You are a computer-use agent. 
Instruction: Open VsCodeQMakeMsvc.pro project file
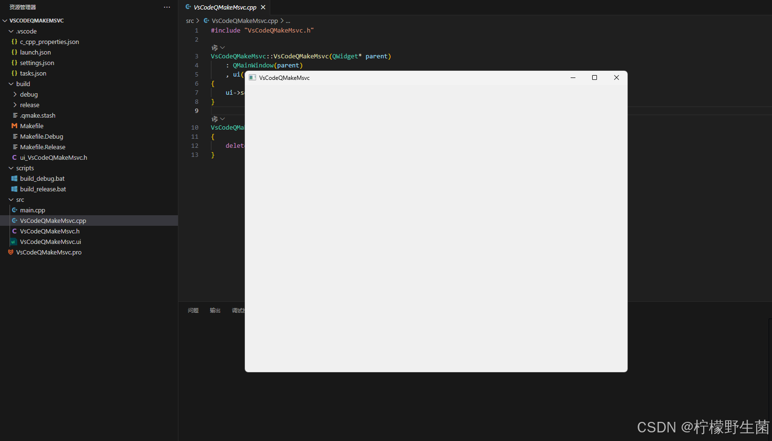[x=48, y=252]
